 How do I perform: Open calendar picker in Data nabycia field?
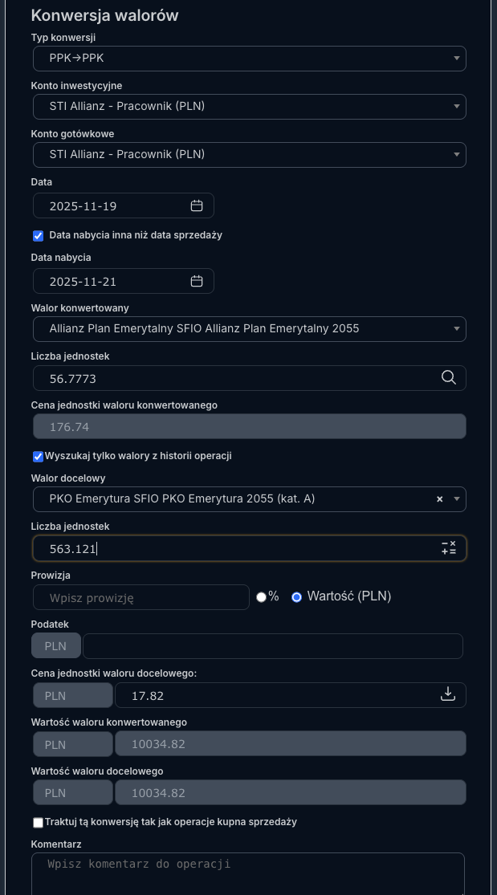pyautogui.click(x=197, y=281)
